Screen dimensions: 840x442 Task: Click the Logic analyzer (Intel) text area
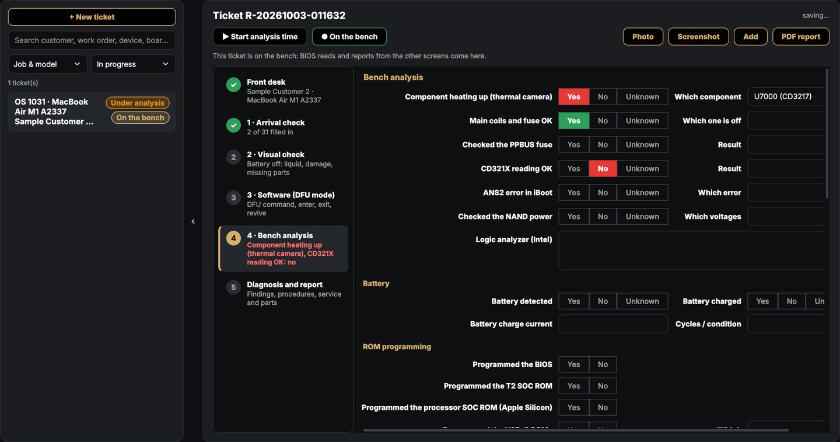point(692,250)
